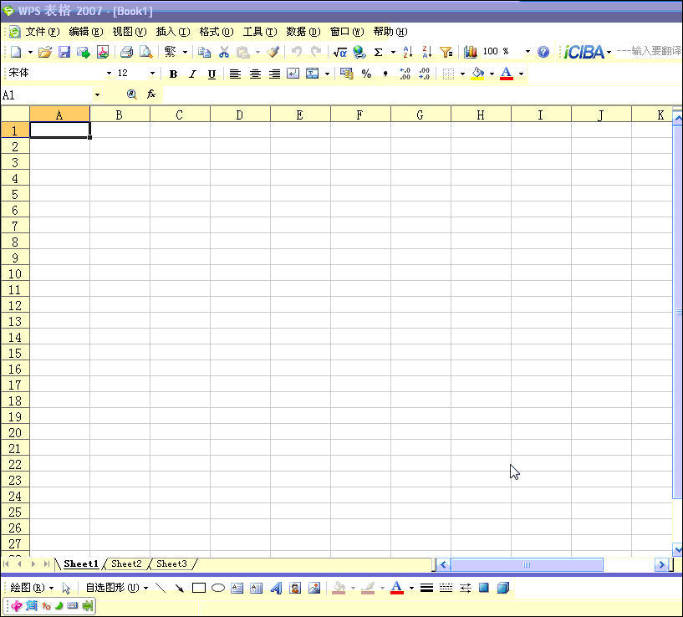This screenshot has width=683, height=617.
Task: Switch to the Sheet2 tab
Action: click(126, 564)
